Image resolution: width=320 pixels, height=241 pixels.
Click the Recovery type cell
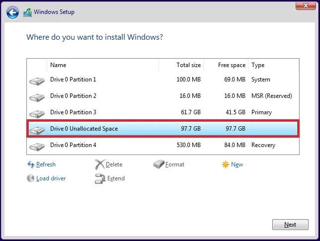click(x=263, y=145)
